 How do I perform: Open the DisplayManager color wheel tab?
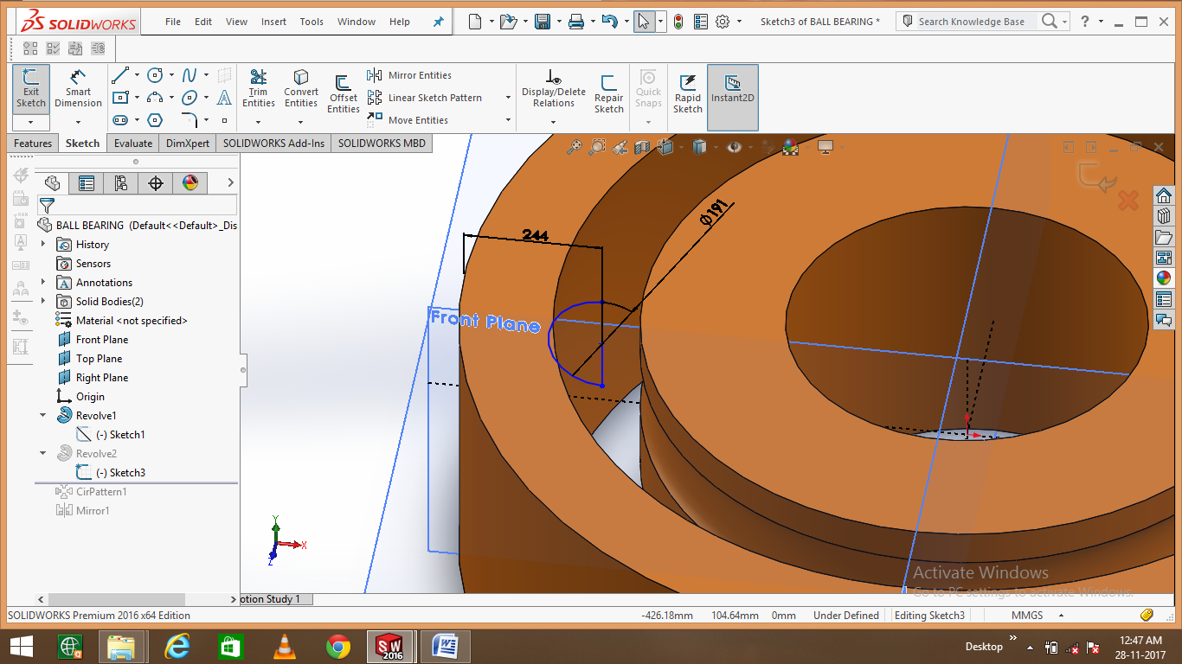tap(190, 182)
